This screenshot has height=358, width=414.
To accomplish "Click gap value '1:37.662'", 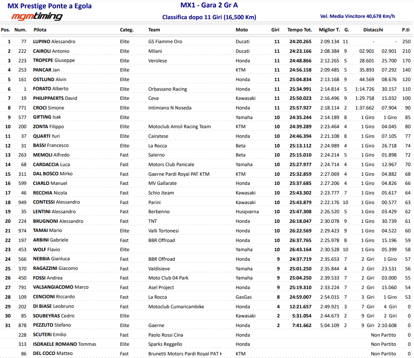I will point(365,108).
